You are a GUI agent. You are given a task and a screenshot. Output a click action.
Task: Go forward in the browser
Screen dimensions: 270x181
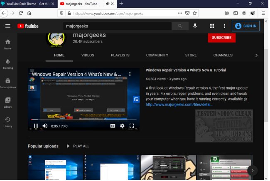(12, 13)
